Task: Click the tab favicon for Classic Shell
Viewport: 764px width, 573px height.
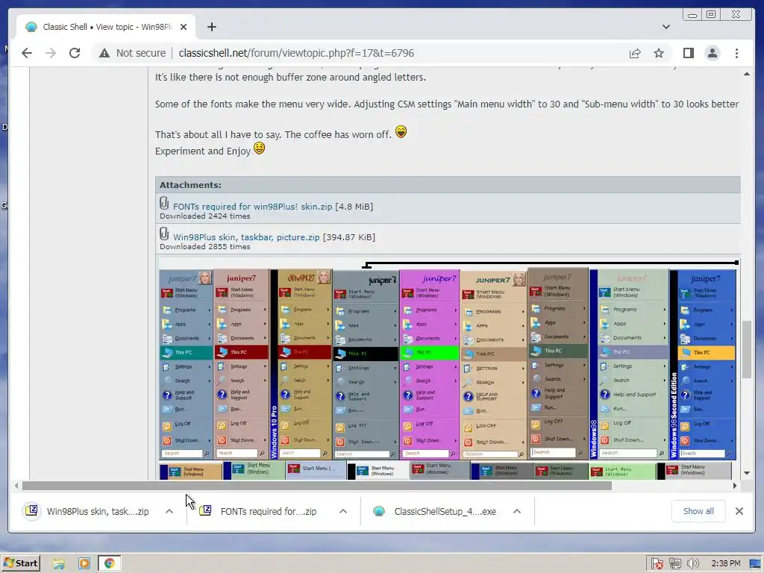Action: click(x=31, y=27)
